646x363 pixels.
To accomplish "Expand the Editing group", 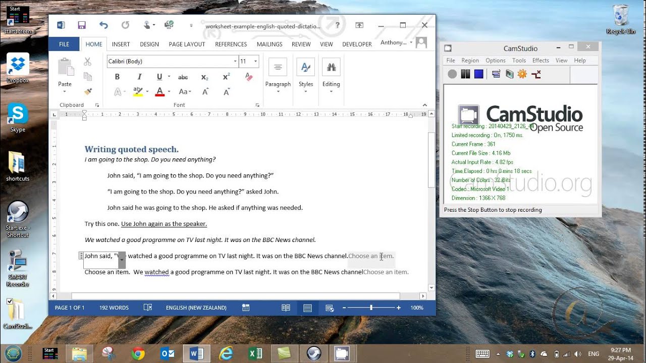I will tap(331, 76).
